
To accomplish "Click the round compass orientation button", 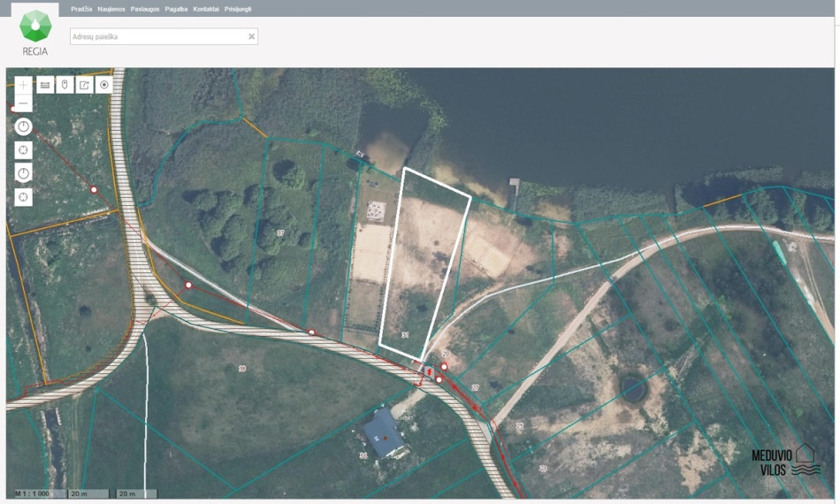I will pyautogui.click(x=23, y=127).
